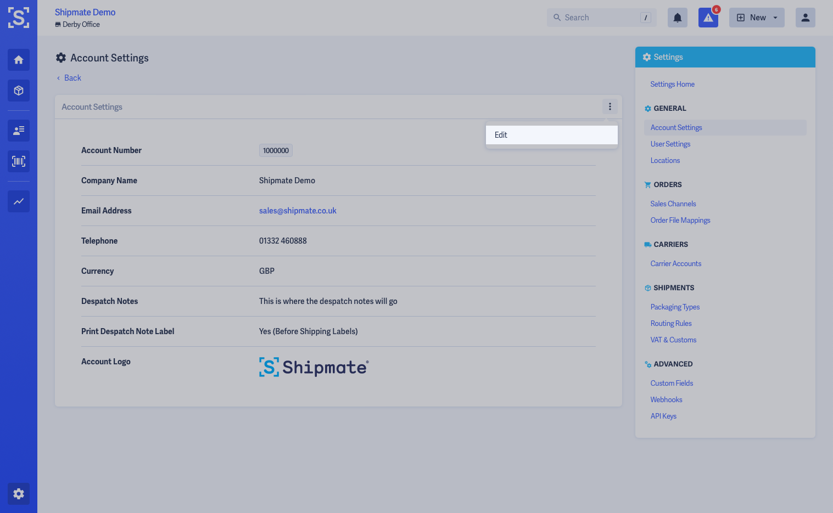
Task: Open Order File Mappings
Action: 680,220
